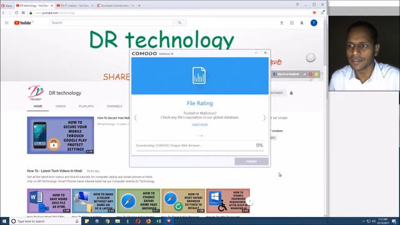The height and width of the screenshot is (225, 400).
Task: Open Change Safari Home Page video thumbnail
Action: (x=139, y=201)
